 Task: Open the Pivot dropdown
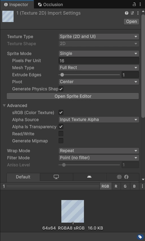coord(99,82)
